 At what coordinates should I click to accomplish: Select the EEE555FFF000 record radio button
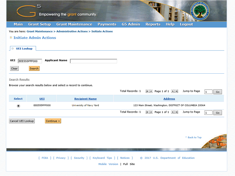18,106
